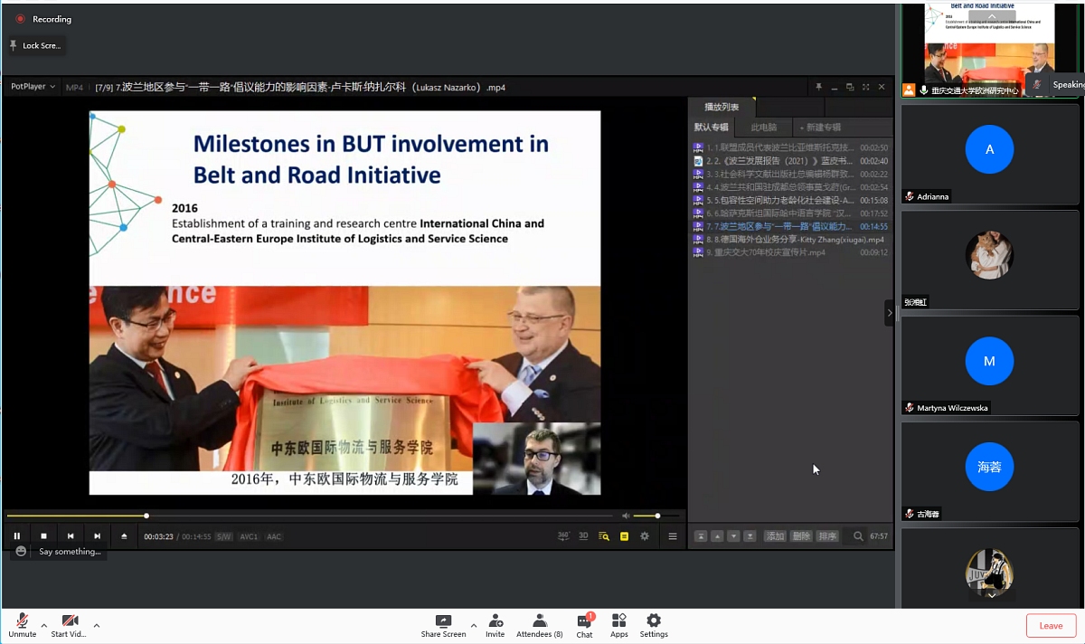The width and height of the screenshot is (1085, 644).
Task: Click the 删除 delete button
Action: tap(801, 536)
